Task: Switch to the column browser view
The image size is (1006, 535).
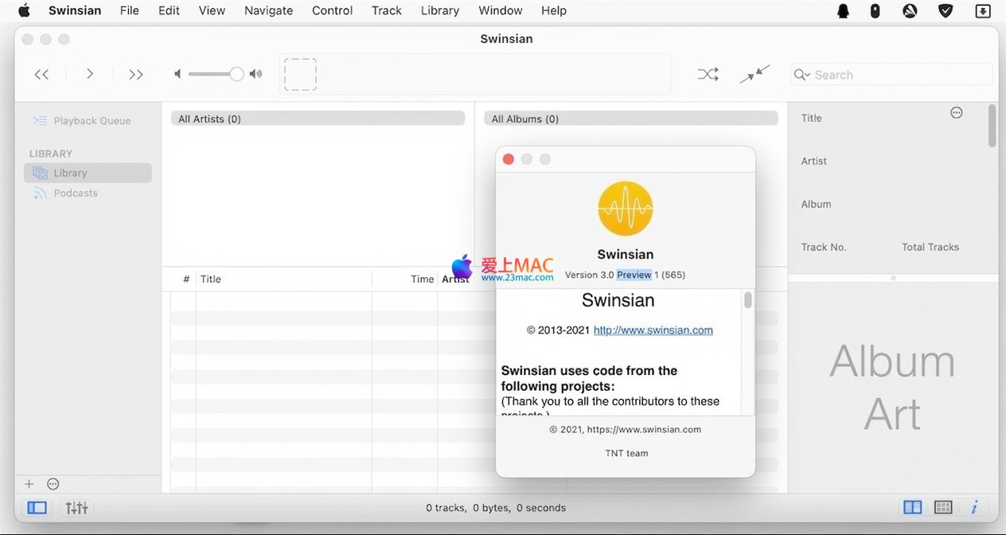Action: click(913, 507)
